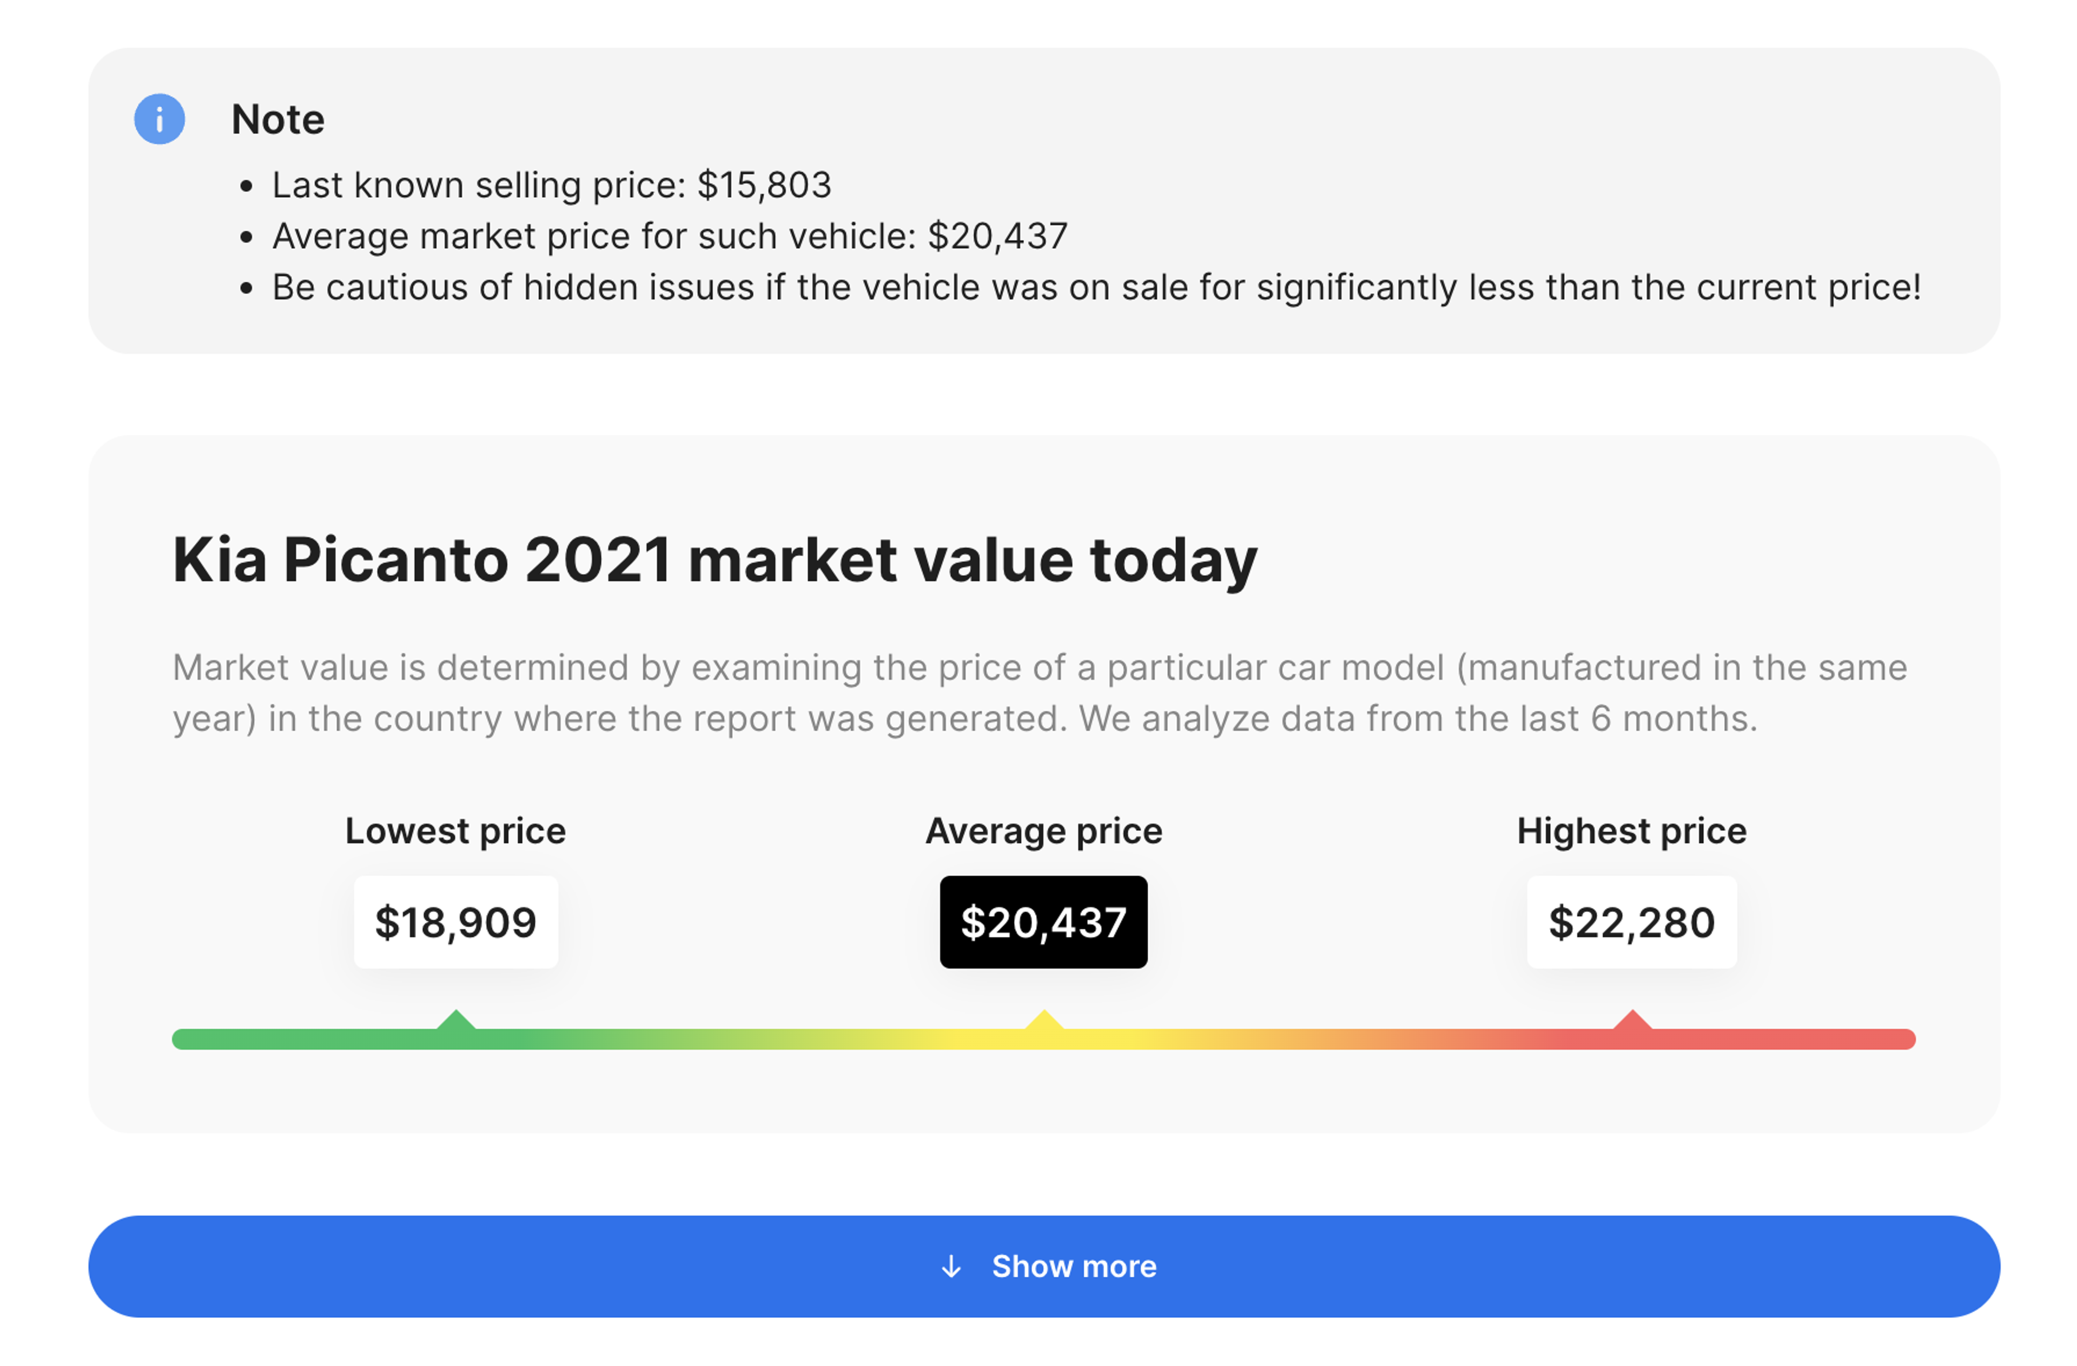Click the Note heading
Viewport: 2077px width, 1366px height.
click(277, 119)
